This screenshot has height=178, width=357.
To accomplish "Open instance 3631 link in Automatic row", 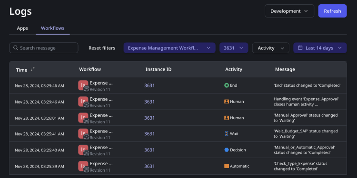I will point(149,166).
